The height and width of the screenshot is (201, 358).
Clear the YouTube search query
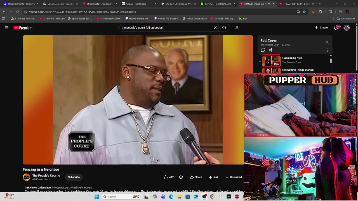click(215, 28)
